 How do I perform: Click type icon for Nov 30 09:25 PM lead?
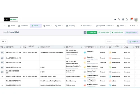[x=2, y=72]
